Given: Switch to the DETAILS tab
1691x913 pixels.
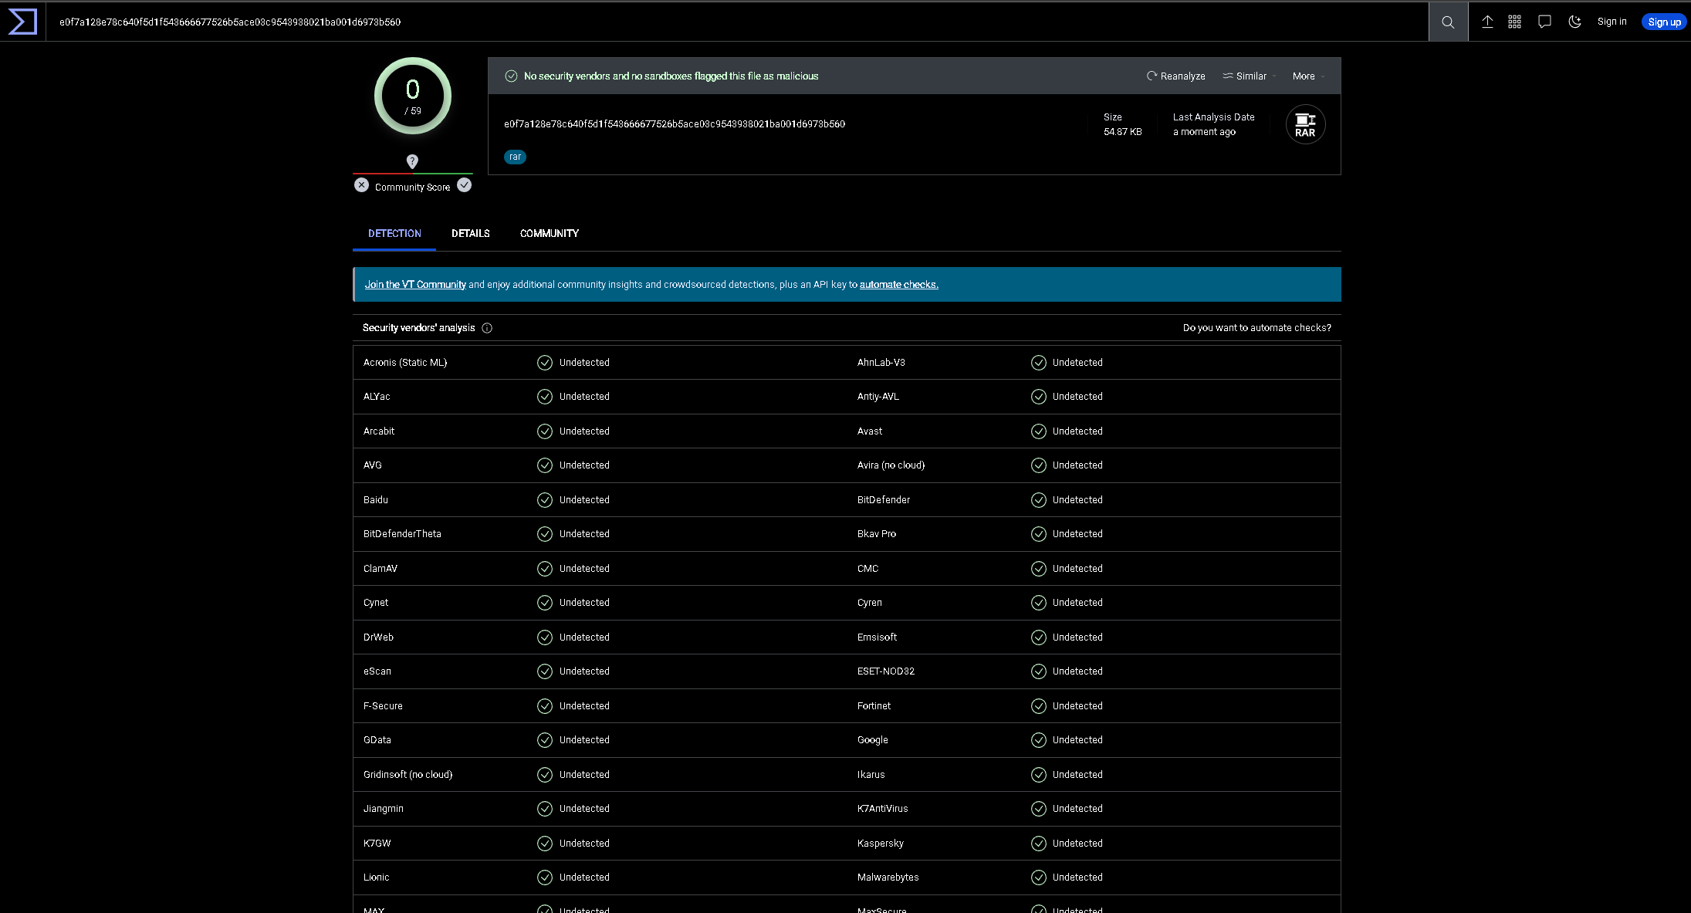Looking at the screenshot, I should (x=471, y=233).
